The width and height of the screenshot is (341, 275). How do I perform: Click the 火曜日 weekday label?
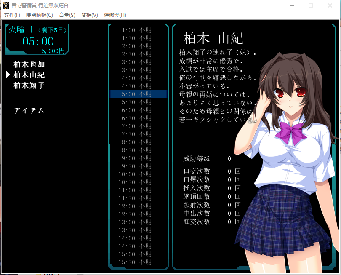click(21, 29)
